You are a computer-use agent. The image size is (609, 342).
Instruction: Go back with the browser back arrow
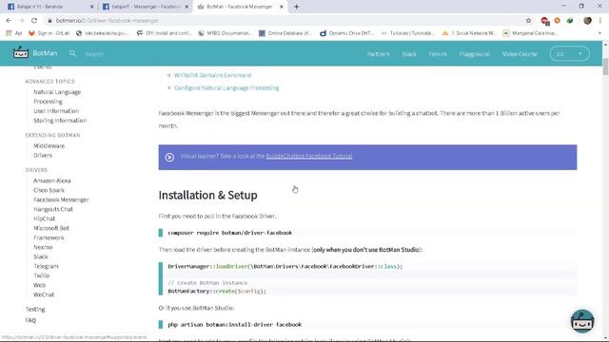pos(9,21)
